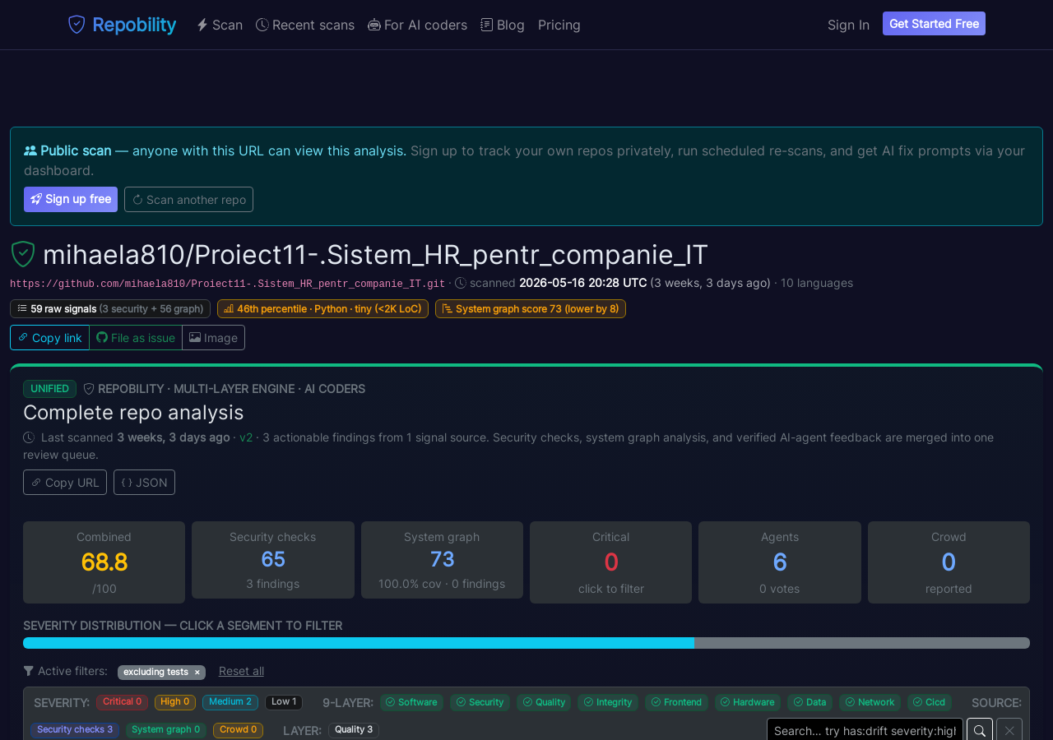Open the GitHub repository URL link
Image resolution: width=1053 pixels, height=740 pixels.
(228, 284)
